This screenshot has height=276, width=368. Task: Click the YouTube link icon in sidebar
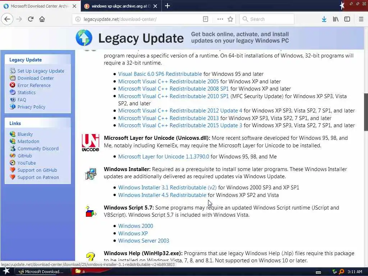13,163
